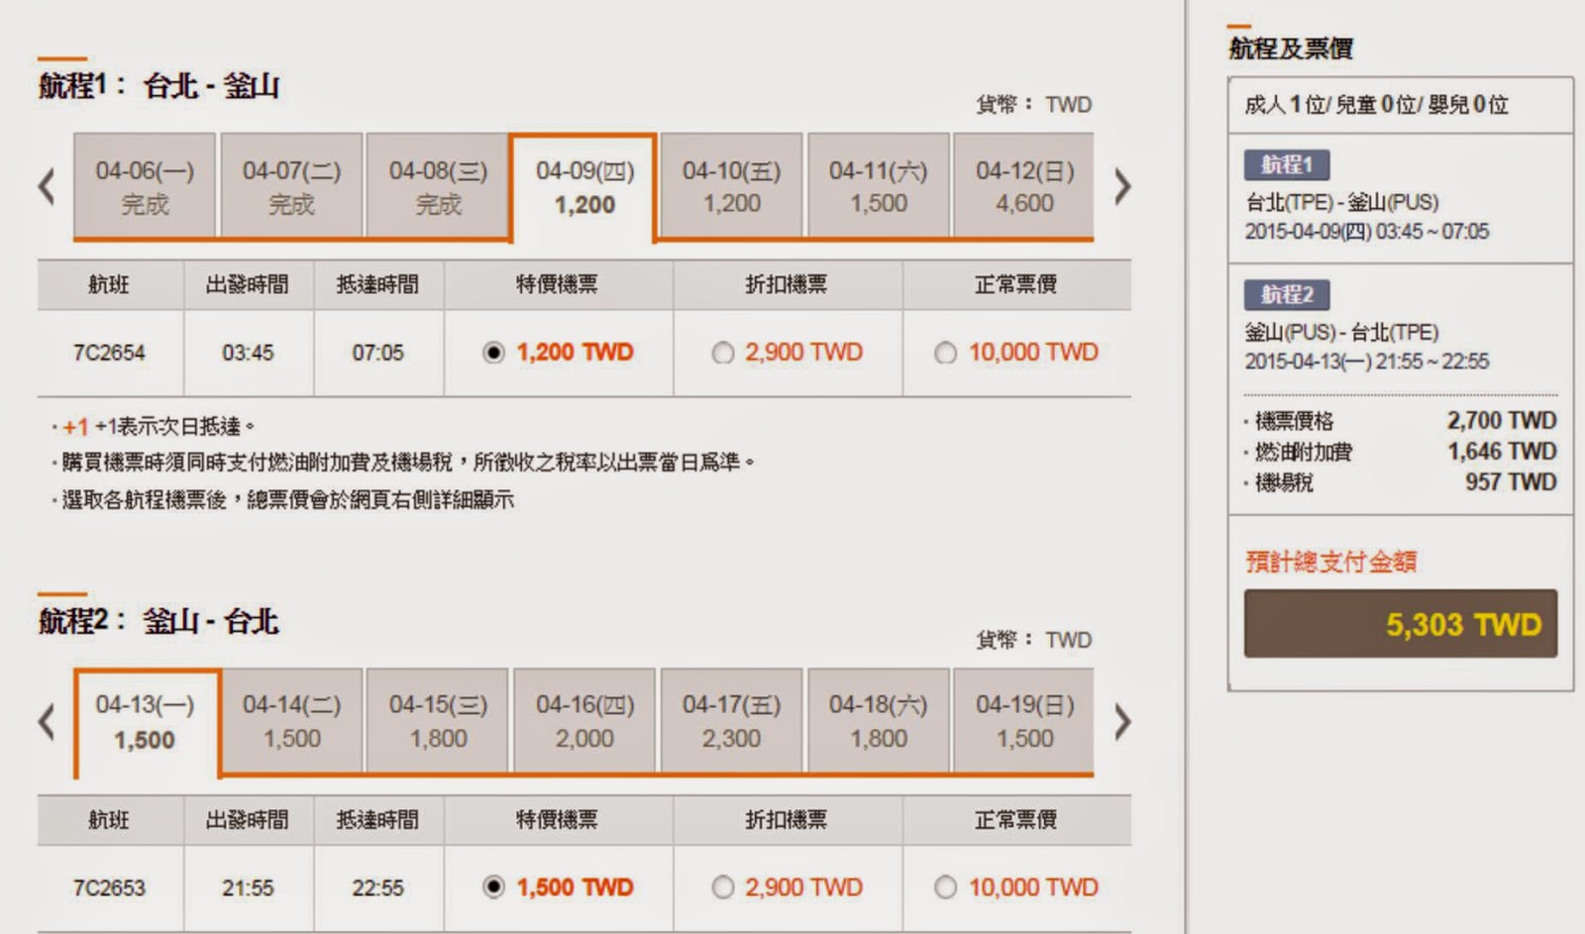
Task: Choose 10,000 TWD normal fare for flight 7C2654
Action: pos(946,353)
